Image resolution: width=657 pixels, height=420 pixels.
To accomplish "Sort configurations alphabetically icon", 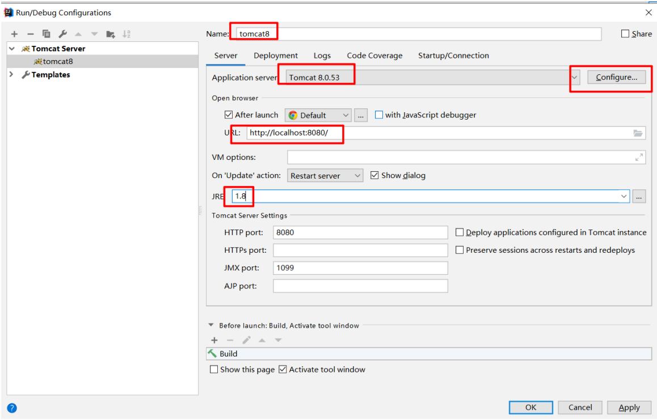I will [x=127, y=34].
